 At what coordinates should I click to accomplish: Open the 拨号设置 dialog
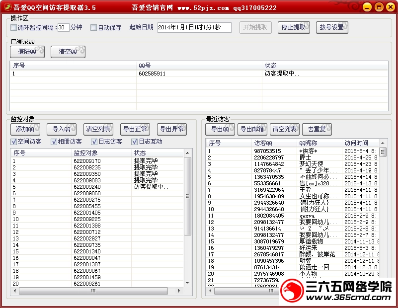333,27
